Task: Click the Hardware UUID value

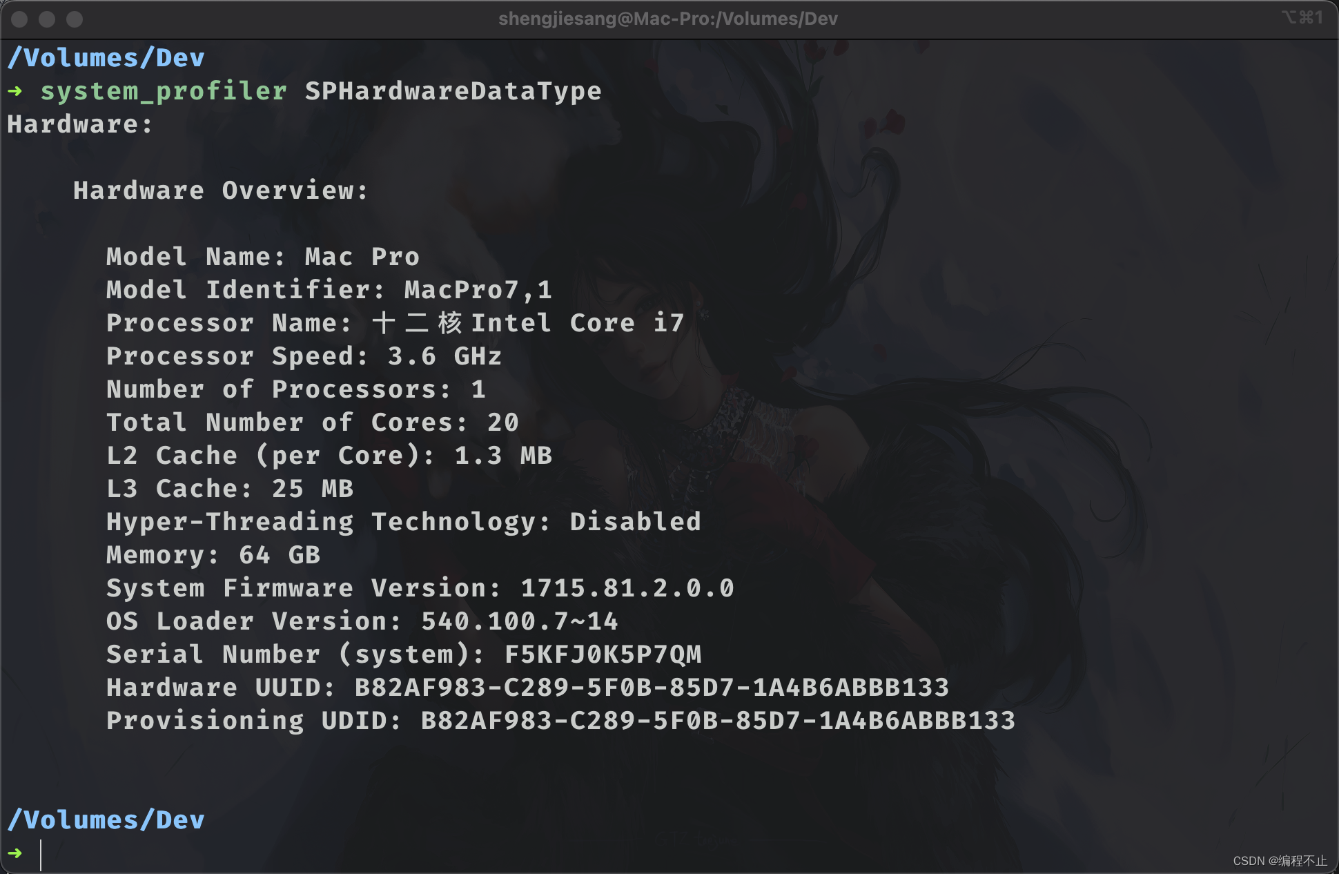Action: [652, 688]
